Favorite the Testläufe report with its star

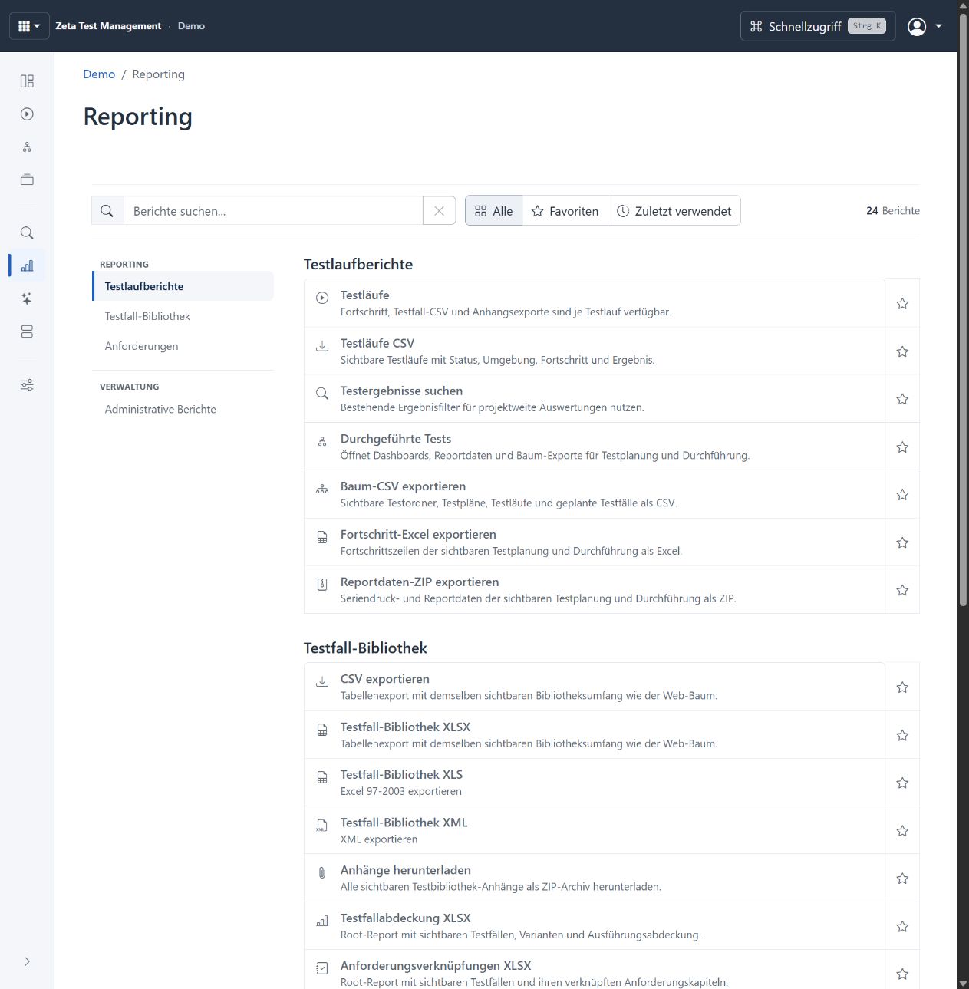tap(902, 304)
